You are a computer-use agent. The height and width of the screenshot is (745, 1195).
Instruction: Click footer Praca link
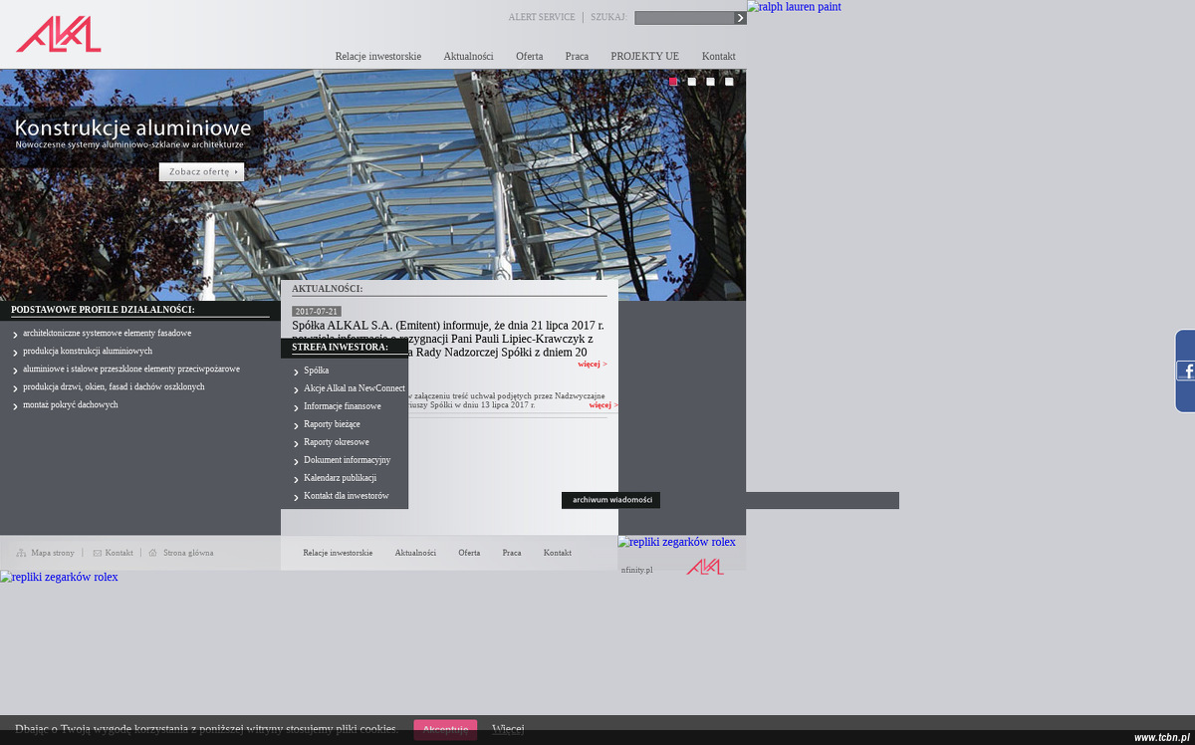(512, 553)
